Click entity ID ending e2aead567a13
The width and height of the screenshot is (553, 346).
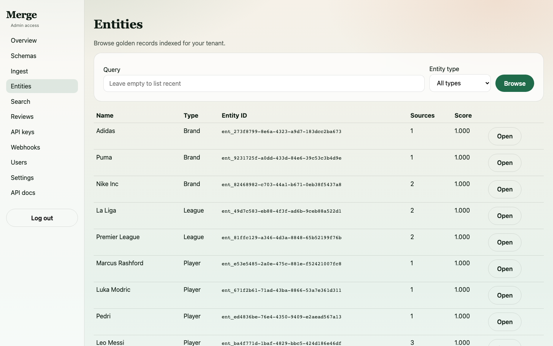point(281,317)
